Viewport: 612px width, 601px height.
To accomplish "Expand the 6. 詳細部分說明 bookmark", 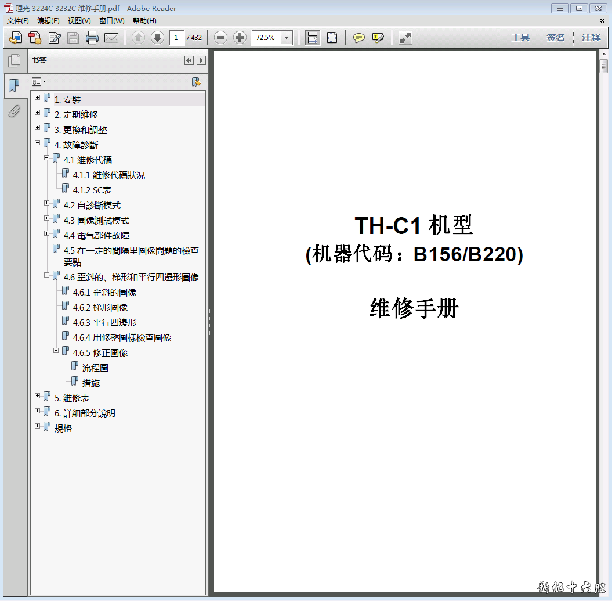I will tap(38, 411).
